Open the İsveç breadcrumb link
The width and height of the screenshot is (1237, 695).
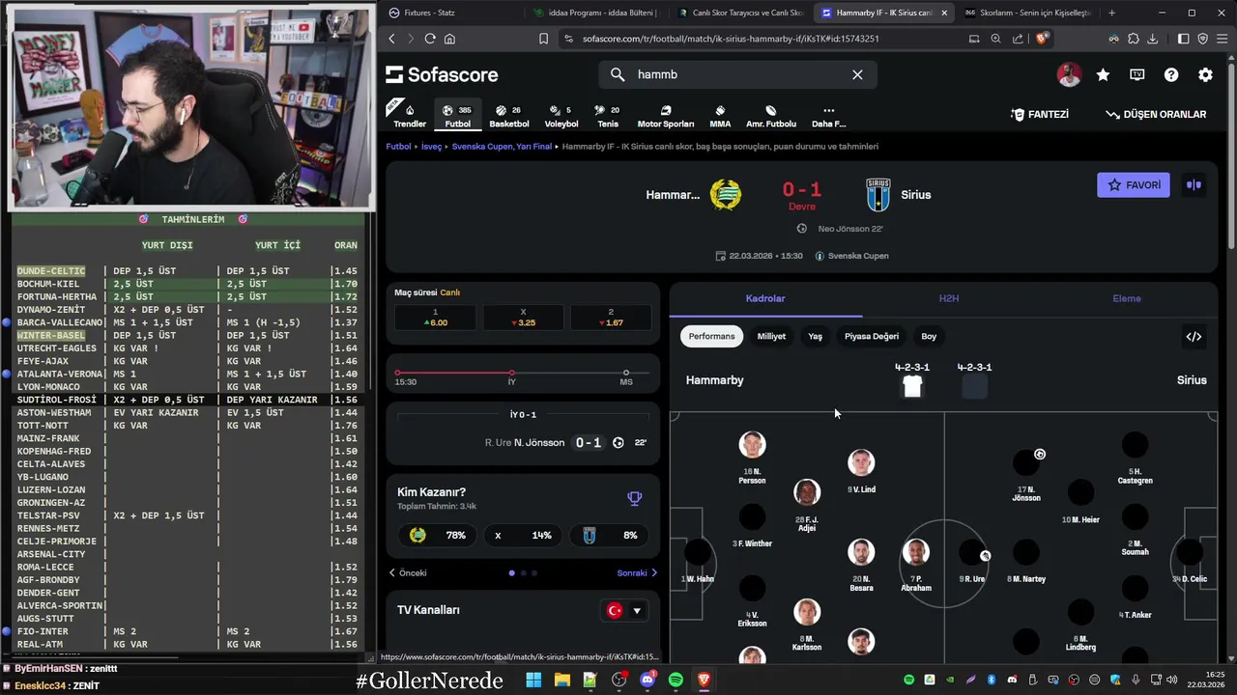click(x=431, y=147)
